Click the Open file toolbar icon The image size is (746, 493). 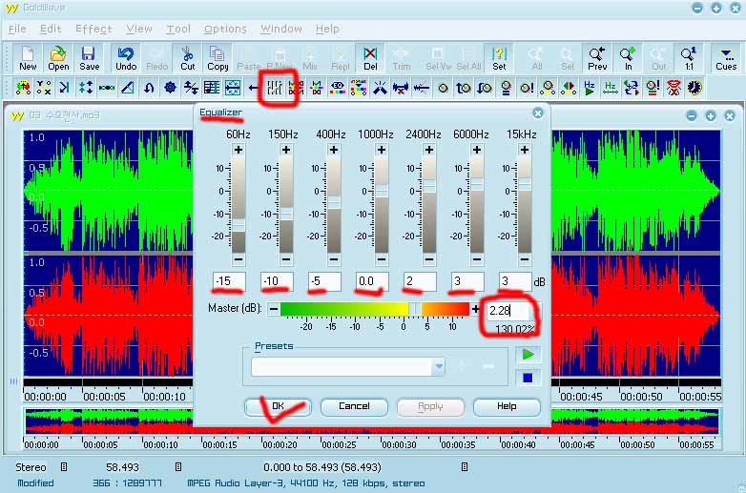[58, 58]
